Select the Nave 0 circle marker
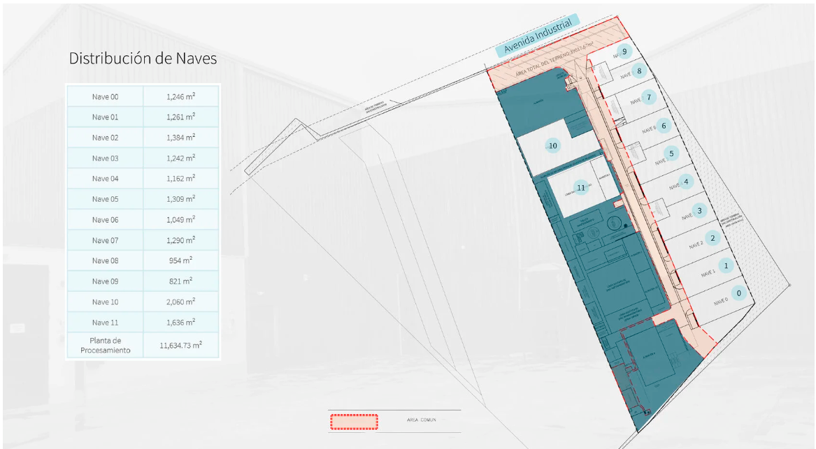The image size is (816, 449). [x=738, y=293]
